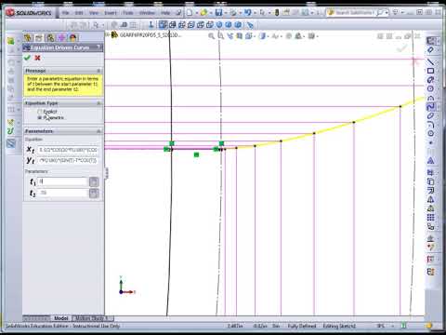Click the Rebuild traffic light icon
The image size is (446, 335).
(277, 13)
